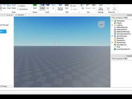The image size is (132, 99).
Task: Click the blue button in left panel
Action: point(3,32)
